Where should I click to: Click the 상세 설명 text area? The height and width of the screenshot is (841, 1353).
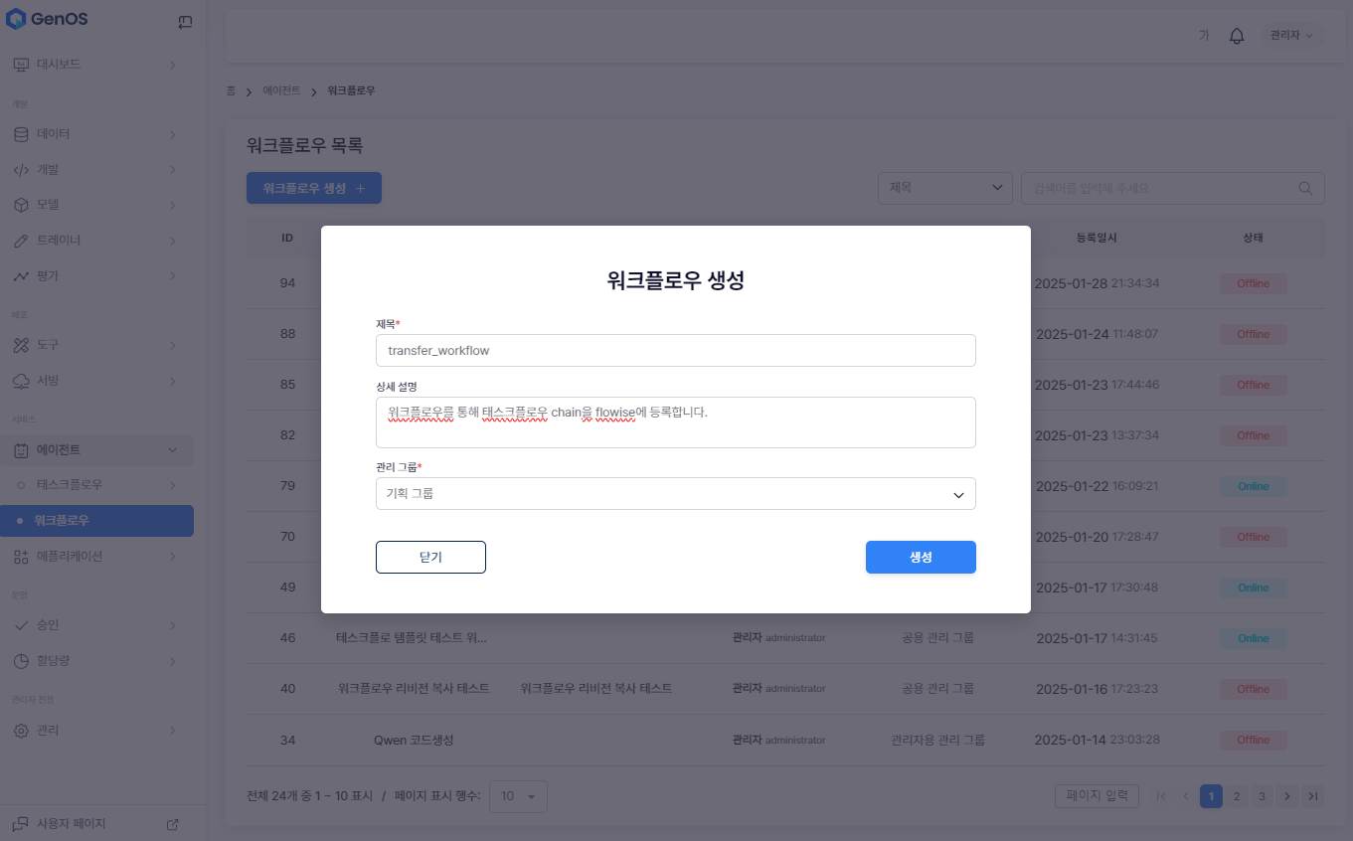point(675,422)
